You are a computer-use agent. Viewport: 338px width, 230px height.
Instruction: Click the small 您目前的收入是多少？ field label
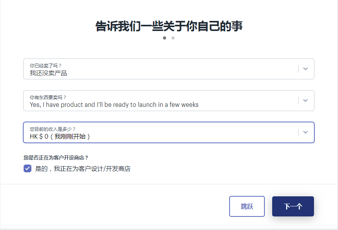click(x=53, y=129)
